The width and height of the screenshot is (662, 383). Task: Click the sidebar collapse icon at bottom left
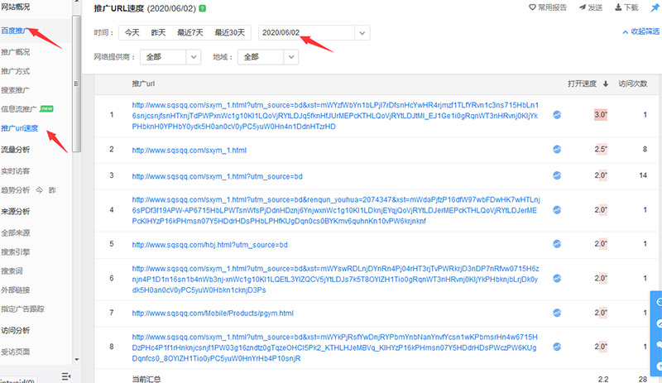coord(66,376)
